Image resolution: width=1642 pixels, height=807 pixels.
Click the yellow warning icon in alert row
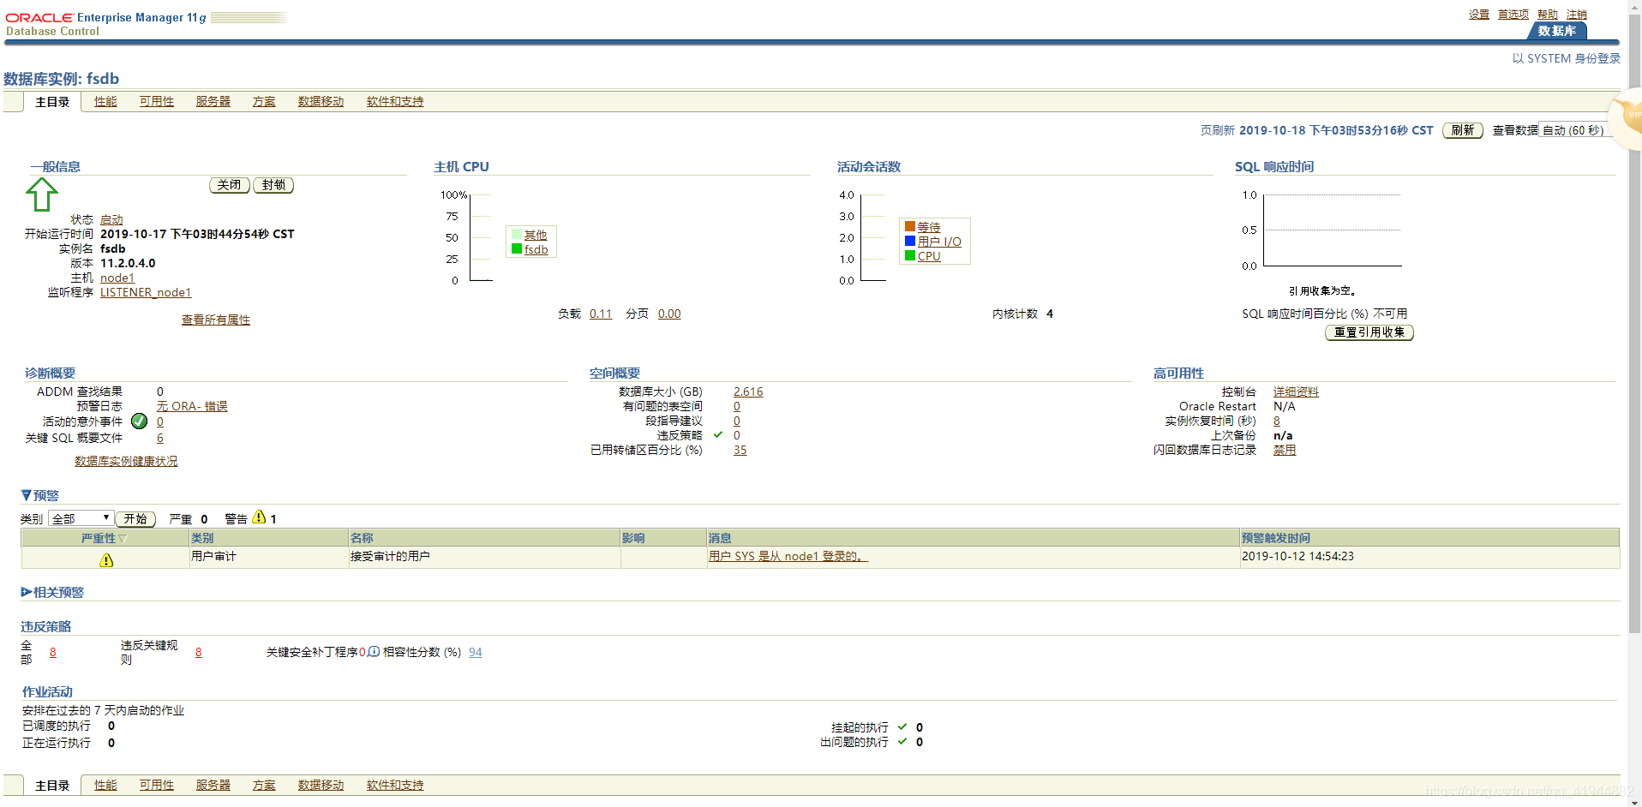106,560
